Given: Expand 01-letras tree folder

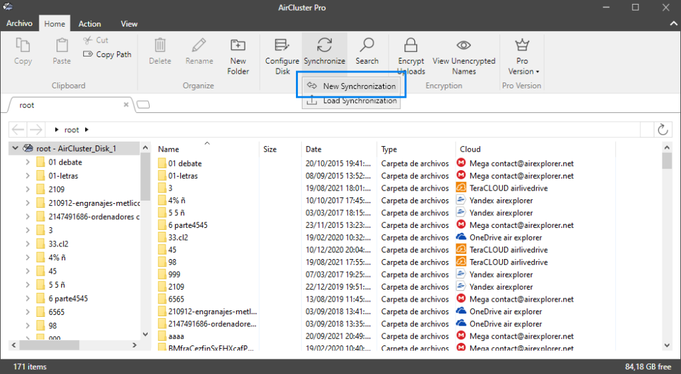Looking at the screenshot, I should [x=27, y=176].
